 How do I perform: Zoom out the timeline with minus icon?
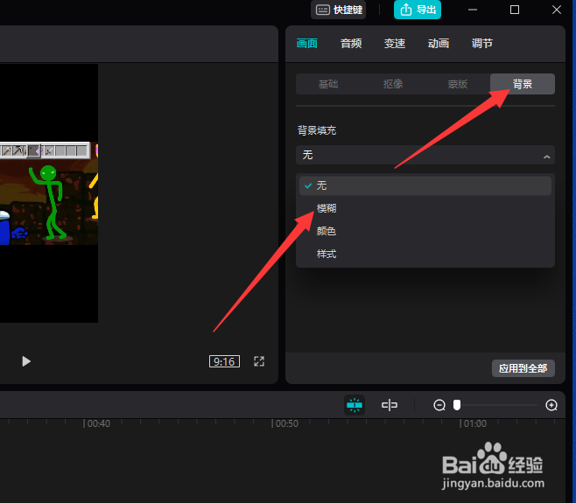439,405
